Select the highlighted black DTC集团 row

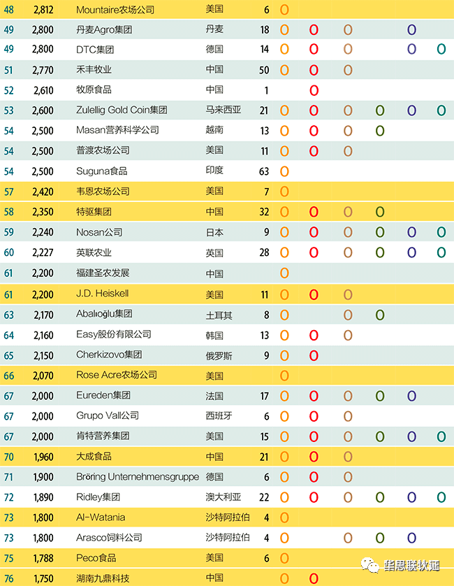(x=227, y=50)
